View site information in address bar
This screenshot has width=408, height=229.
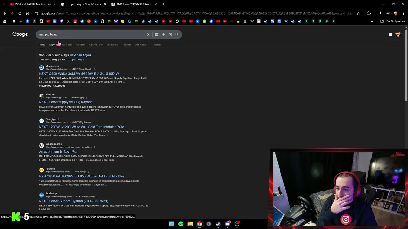[x=37, y=13]
